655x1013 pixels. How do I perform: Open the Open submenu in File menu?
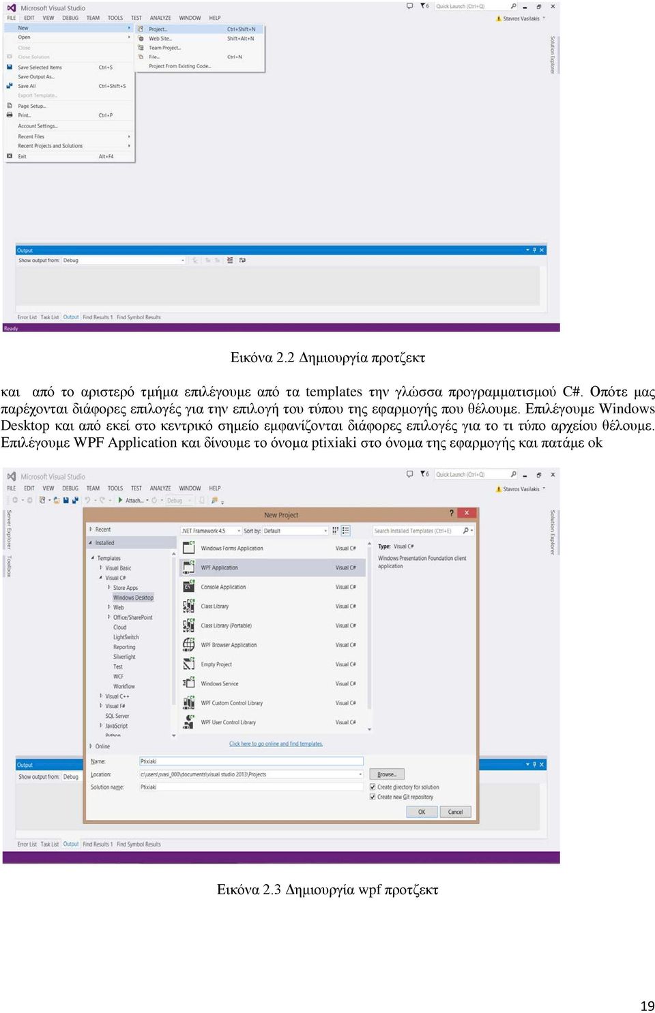(68, 37)
